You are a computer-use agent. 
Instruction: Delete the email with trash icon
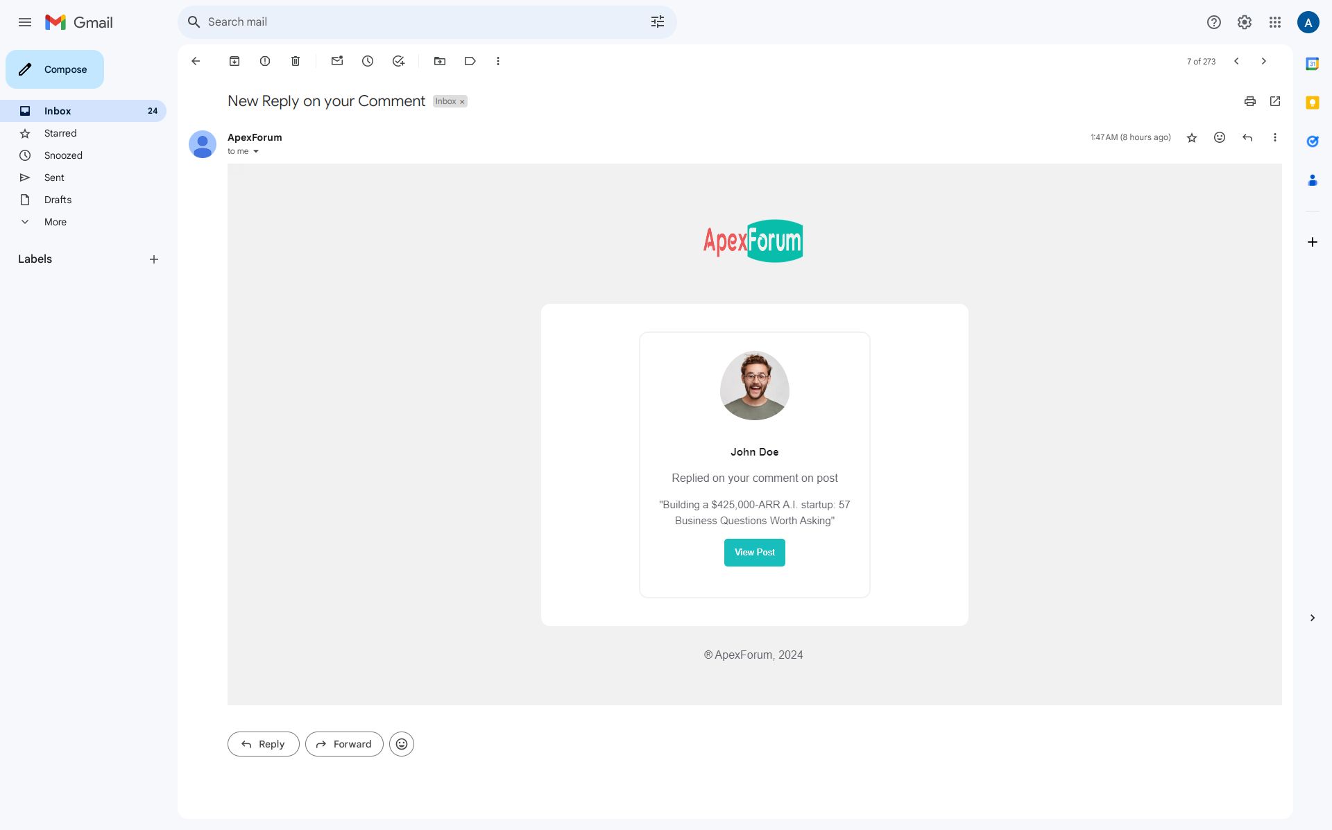click(296, 61)
